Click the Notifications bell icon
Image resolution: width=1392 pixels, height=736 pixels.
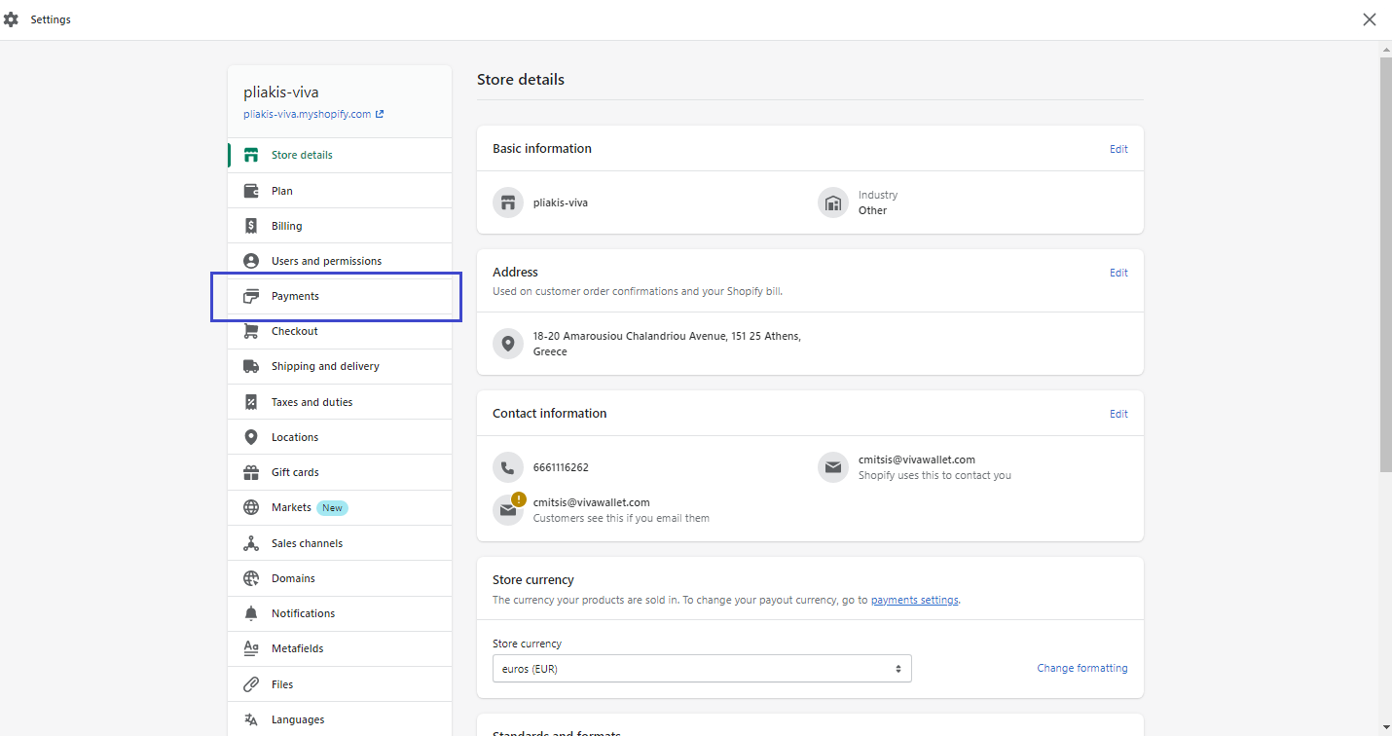click(251, 613)
